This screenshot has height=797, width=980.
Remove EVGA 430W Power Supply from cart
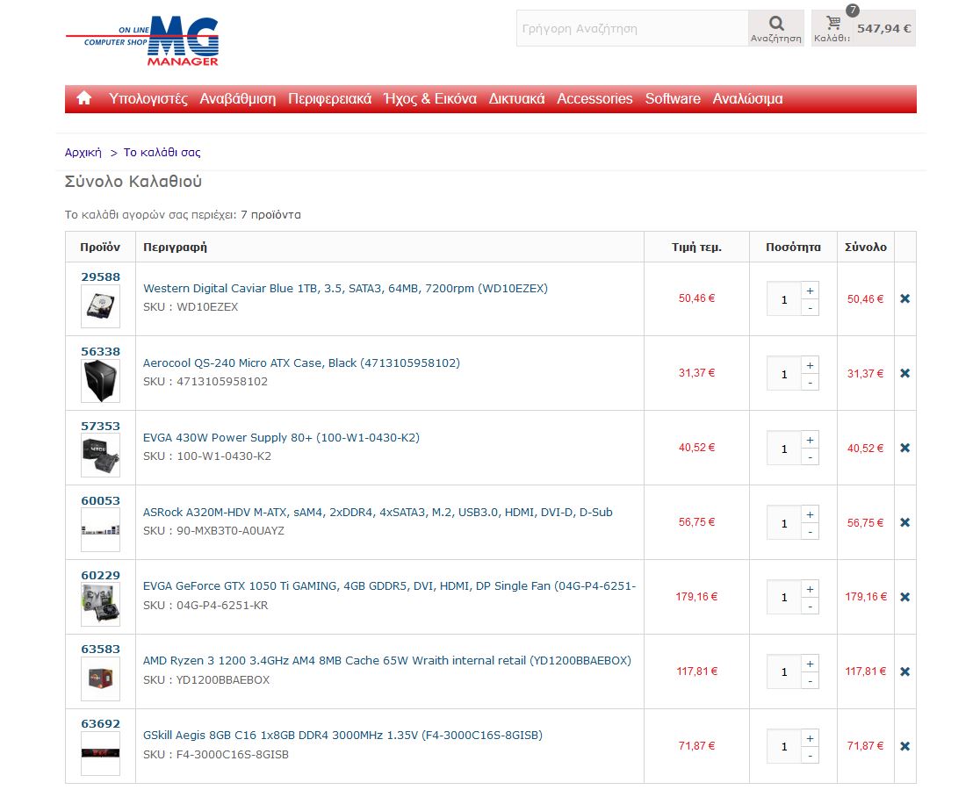tap(904, 448)
